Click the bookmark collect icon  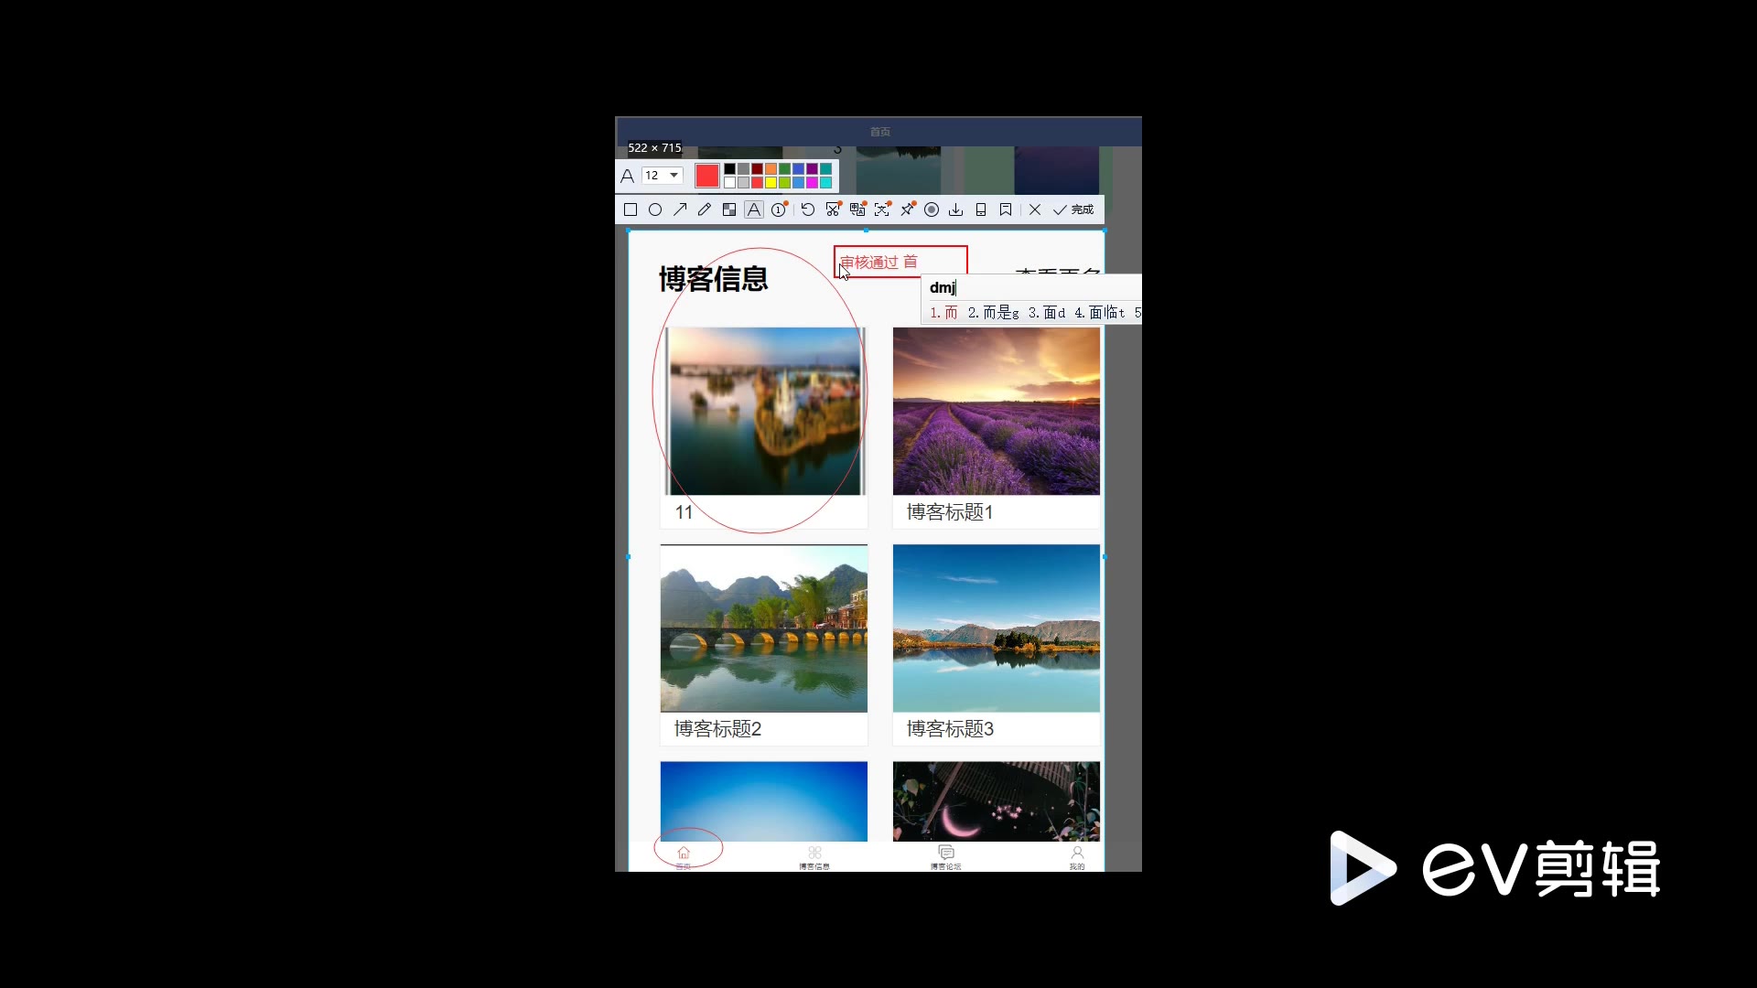[1006, 209]
